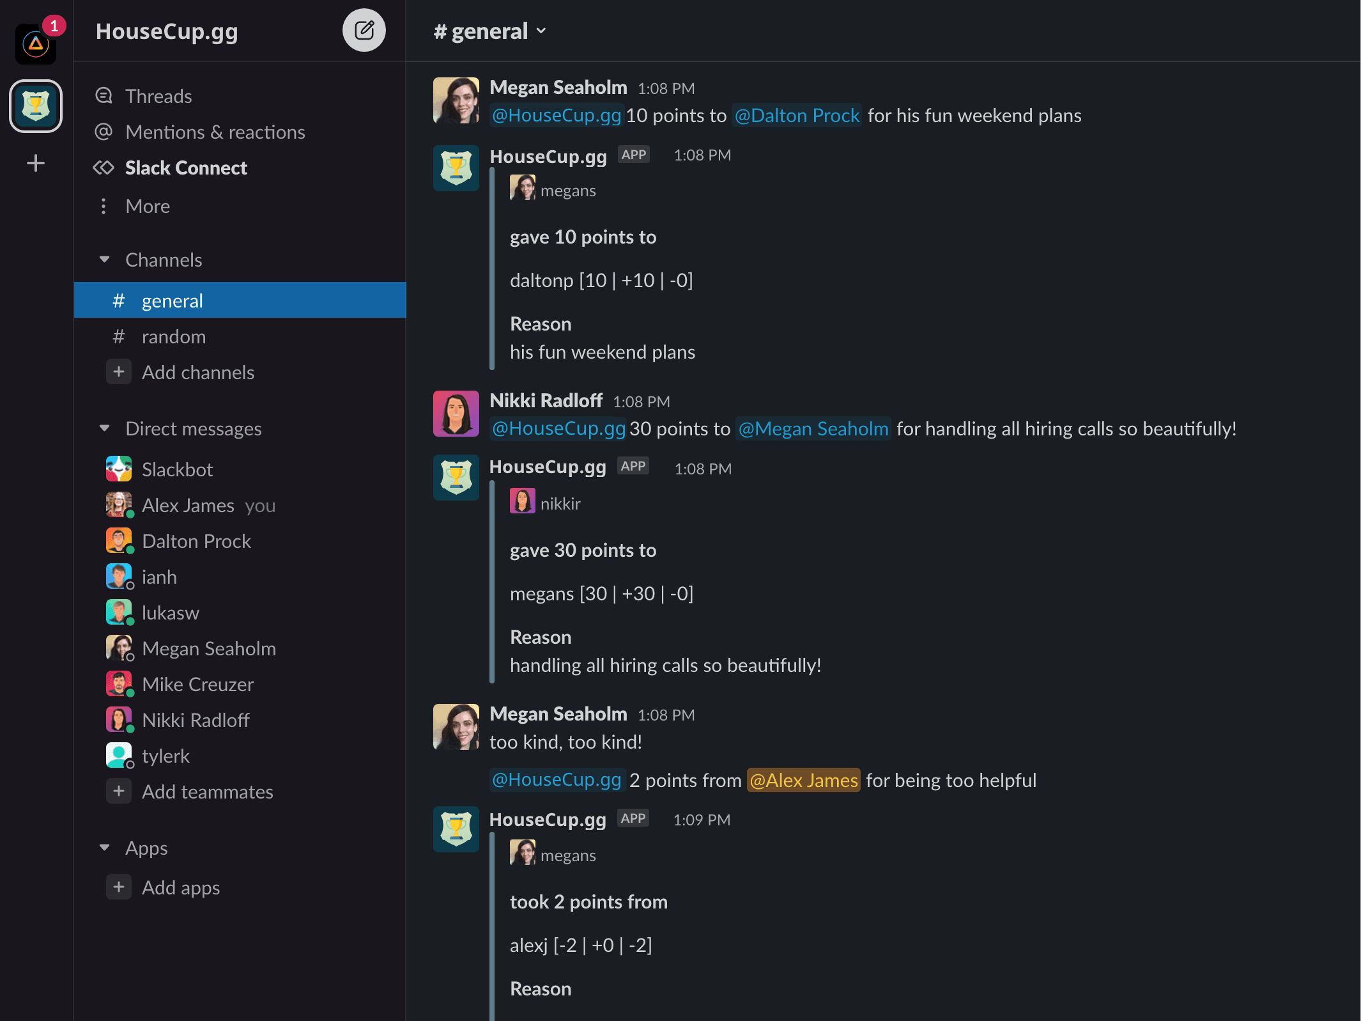Collapse the Direct messages section
Screen dimensions: 1361x1021
coord(105,428)
